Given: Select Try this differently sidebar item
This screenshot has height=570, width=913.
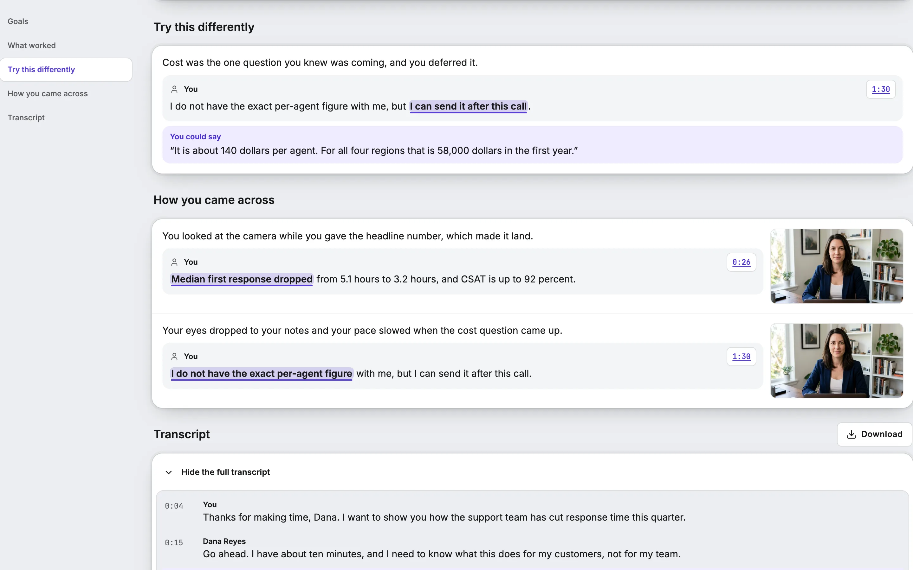Looking at the screenshot, I should point(66,70).
